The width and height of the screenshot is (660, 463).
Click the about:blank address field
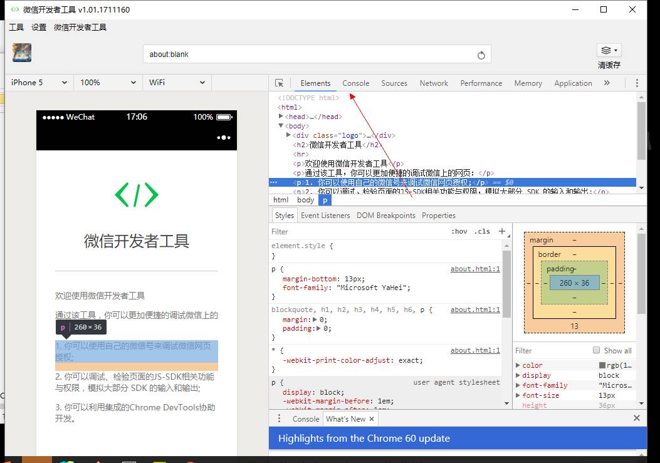pos(307,55)
